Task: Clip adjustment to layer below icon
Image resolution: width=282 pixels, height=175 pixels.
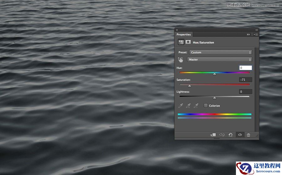Action: point(213,135)
